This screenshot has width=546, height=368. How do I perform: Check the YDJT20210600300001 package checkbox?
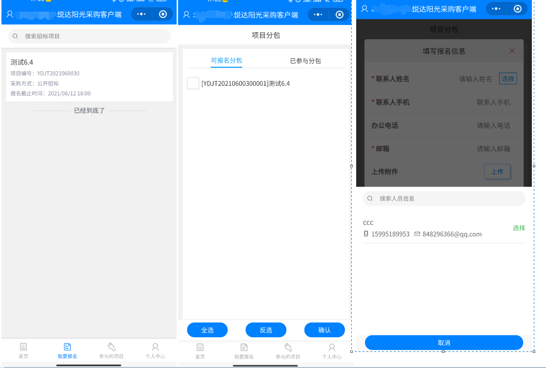point(193,83)
